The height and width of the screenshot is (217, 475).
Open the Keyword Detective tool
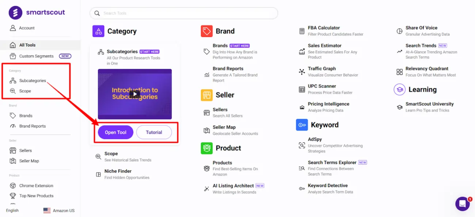coord(302,188)
